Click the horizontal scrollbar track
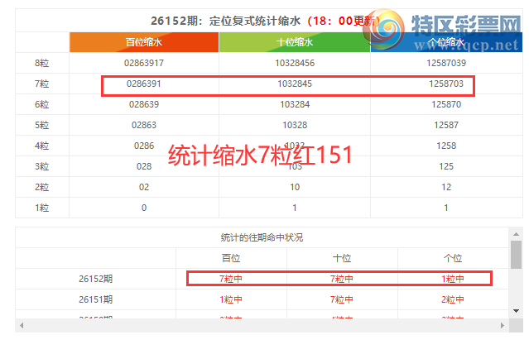This screenshot has height=354, width=529. tap(262, 325)
